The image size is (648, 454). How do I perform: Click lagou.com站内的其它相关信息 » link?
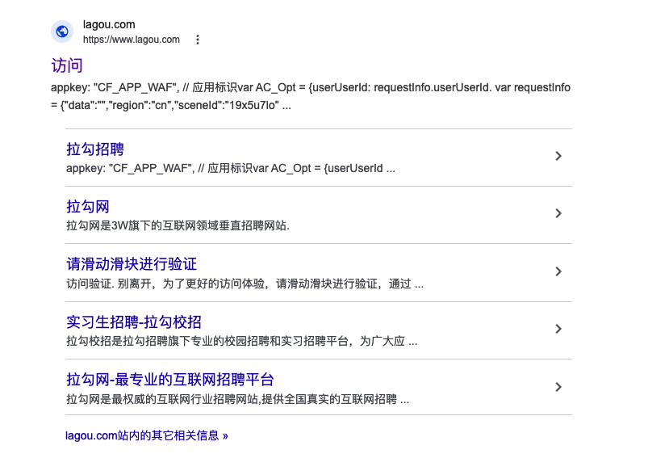pyautogui.click(x=147, y=435)
